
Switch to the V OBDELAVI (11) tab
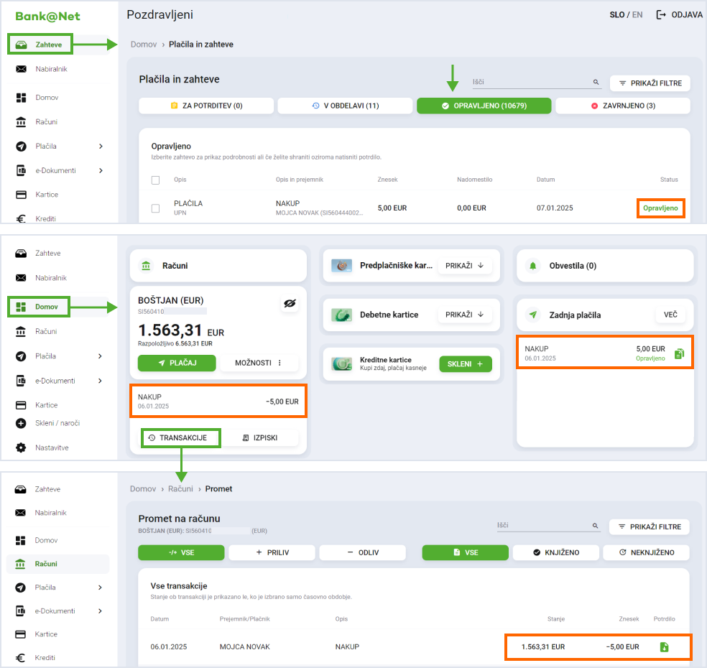tap(345, 106)
